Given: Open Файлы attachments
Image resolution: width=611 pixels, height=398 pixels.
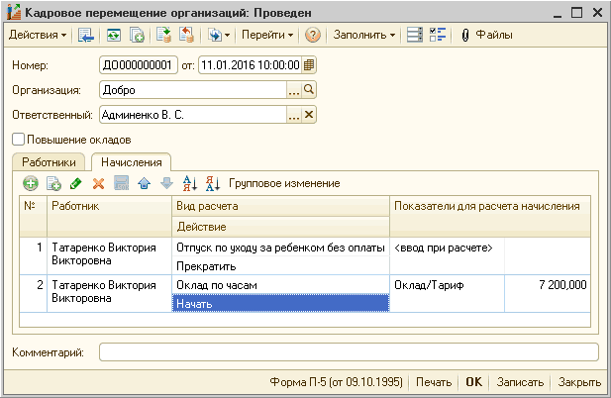Looking at the screenshot, I should click(x=486, y=35).
